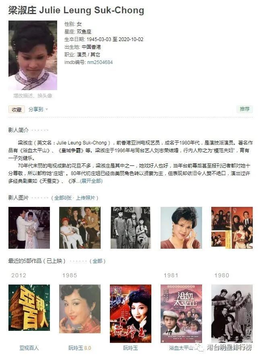Click the 阮玲玉 8.0 rated title link

tap(80, 348)
